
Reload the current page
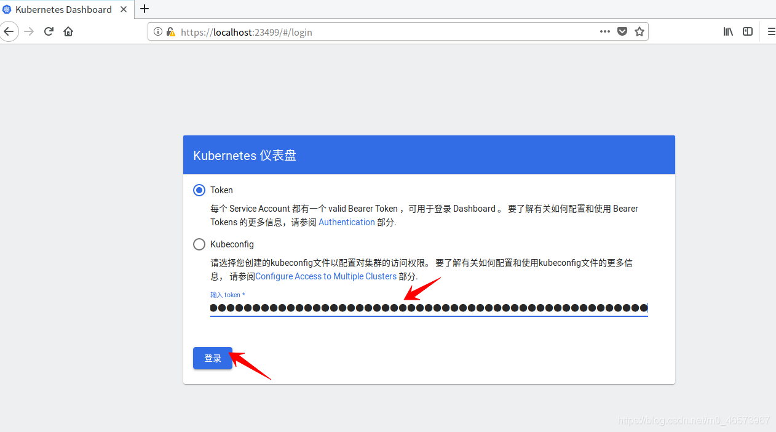pyautogui.click(x=49, y=31)
